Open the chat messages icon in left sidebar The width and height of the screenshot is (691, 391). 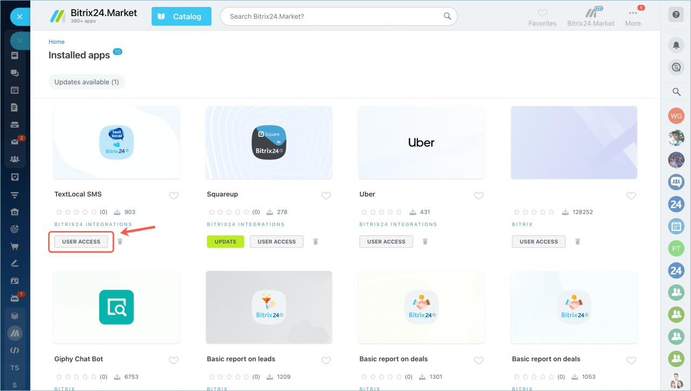click(15, 73)
